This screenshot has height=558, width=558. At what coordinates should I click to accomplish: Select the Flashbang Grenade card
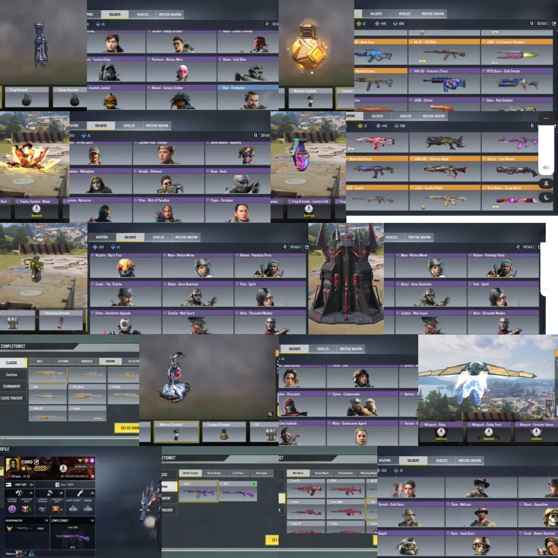[61, 320]
